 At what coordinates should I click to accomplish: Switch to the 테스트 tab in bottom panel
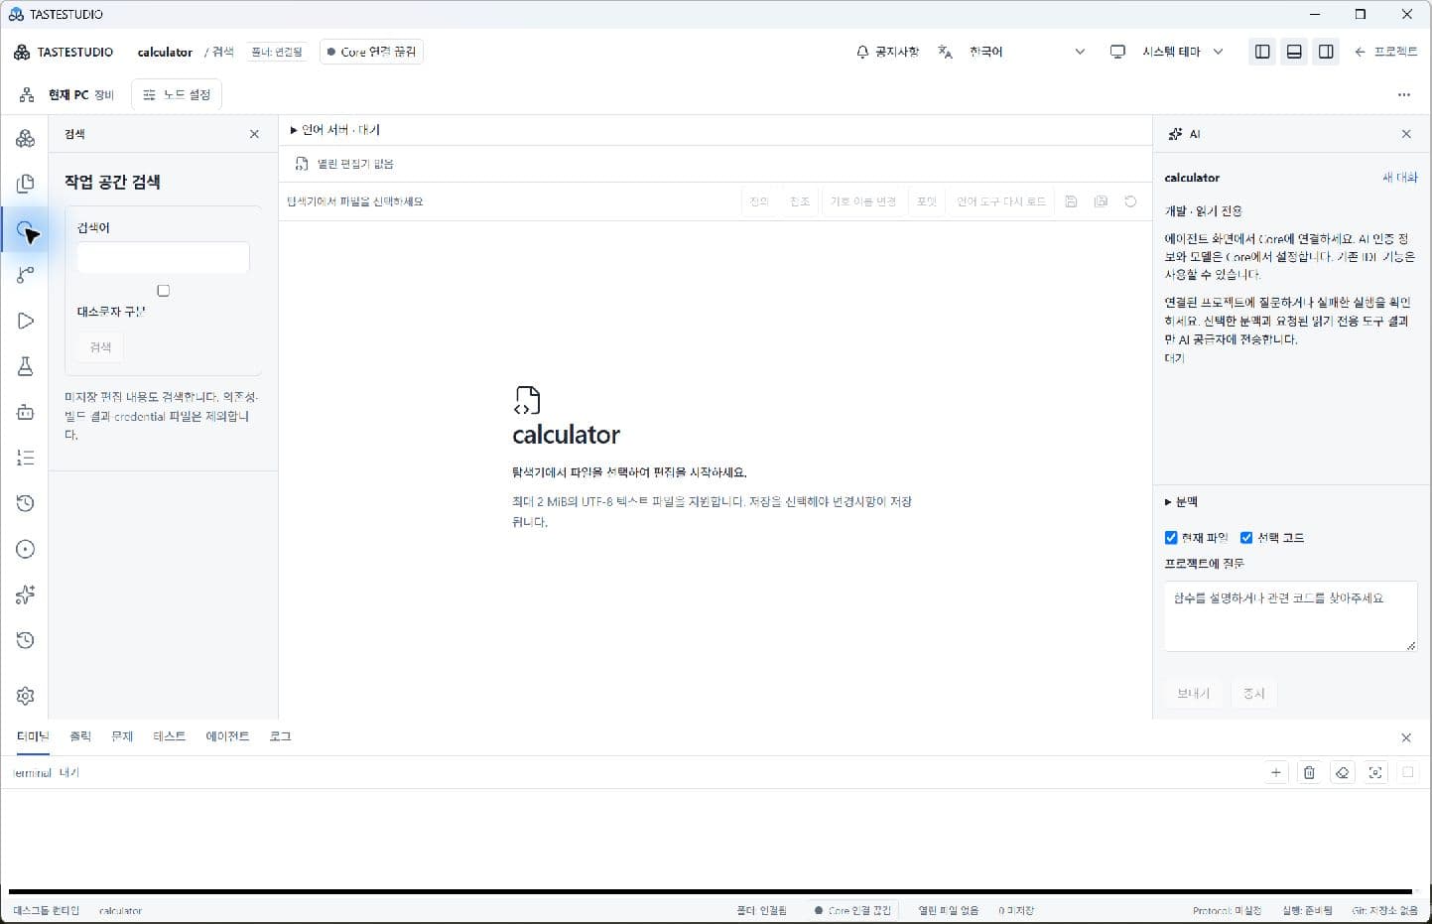[x=169, y=736]
